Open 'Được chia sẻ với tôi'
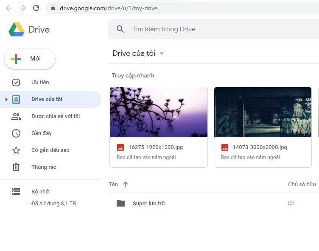The height and width of the screenshot is (251, 319). [x=56, y=116]
